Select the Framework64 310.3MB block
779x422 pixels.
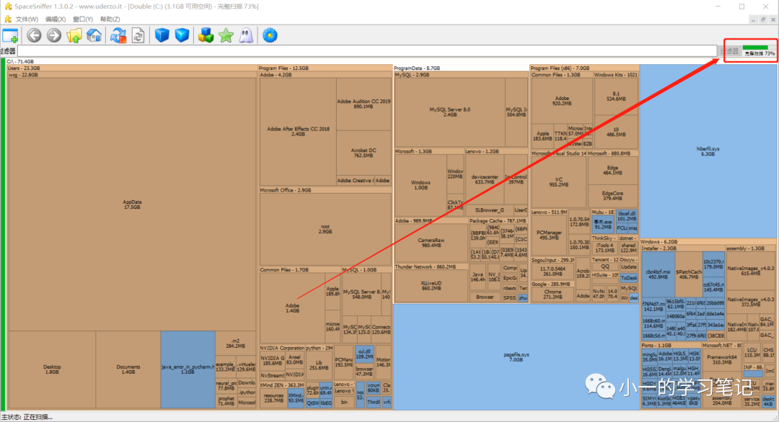tap(722, 359)
